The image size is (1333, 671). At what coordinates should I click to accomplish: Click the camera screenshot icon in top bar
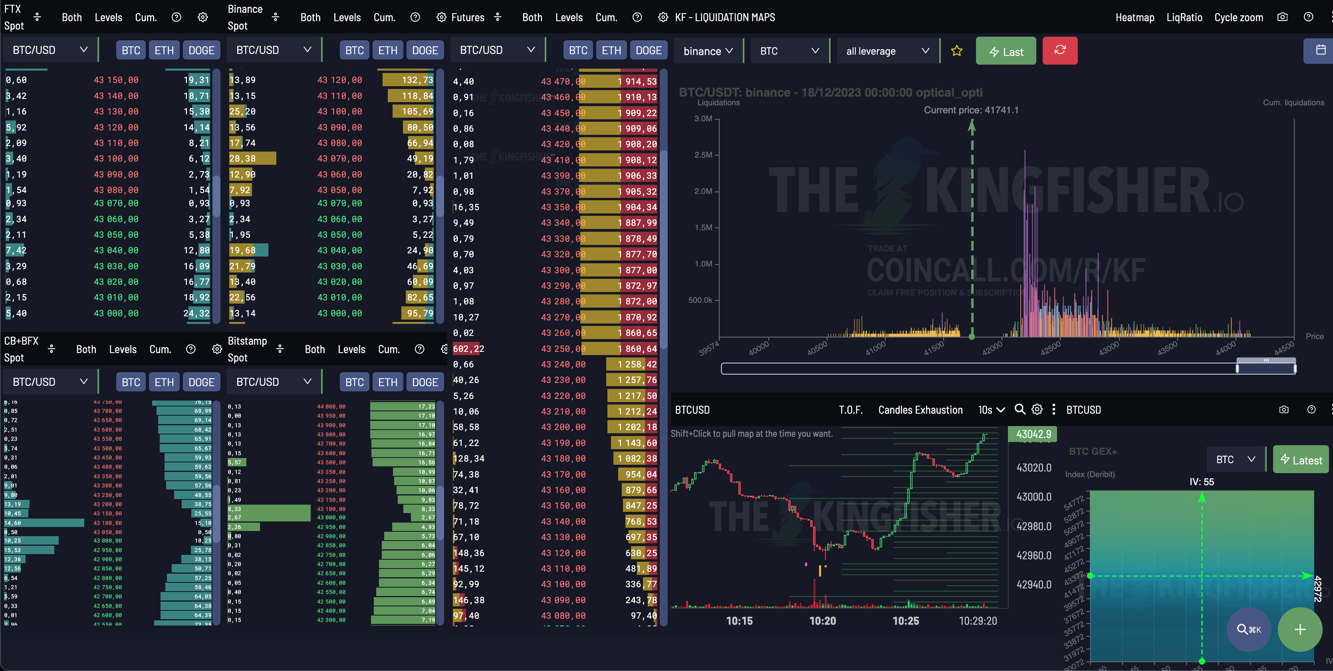pyautogui.click(x=1282, y=17)
